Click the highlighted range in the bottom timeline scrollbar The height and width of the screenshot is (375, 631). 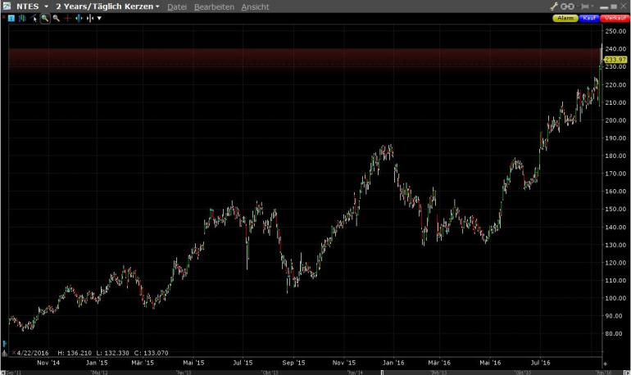[503, 373]
